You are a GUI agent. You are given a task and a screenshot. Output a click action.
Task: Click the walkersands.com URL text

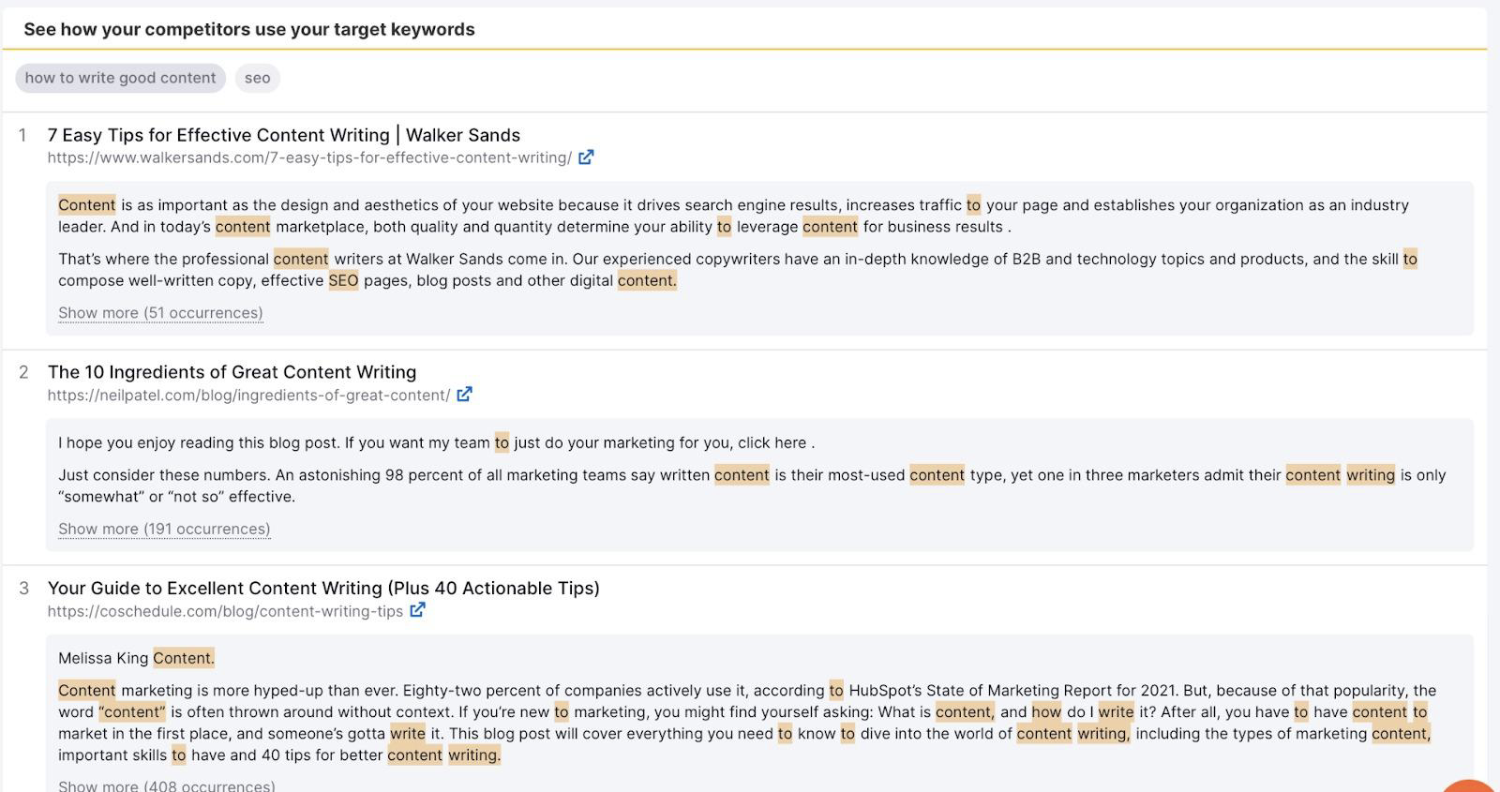(309, 157)
